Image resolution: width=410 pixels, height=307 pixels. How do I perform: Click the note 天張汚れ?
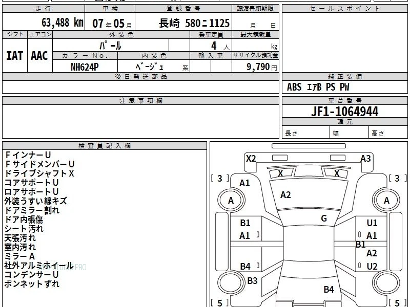pos(20,238)
